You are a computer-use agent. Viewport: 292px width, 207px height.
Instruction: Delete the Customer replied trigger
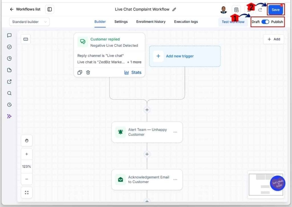coord(88,72)
